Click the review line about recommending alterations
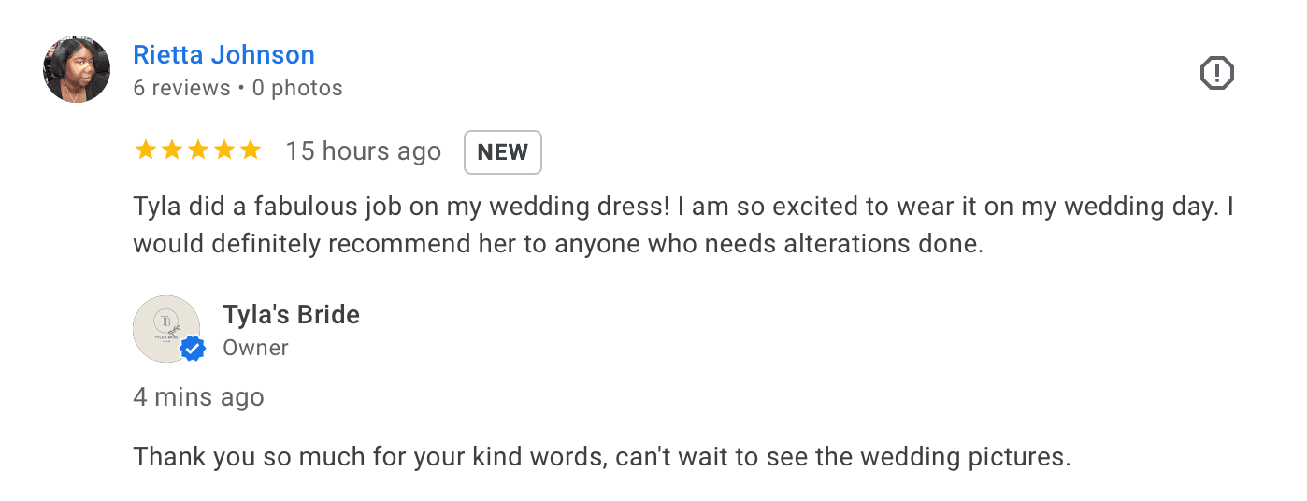Screen dimensions: 1307x501 click(x=558, y=244)
